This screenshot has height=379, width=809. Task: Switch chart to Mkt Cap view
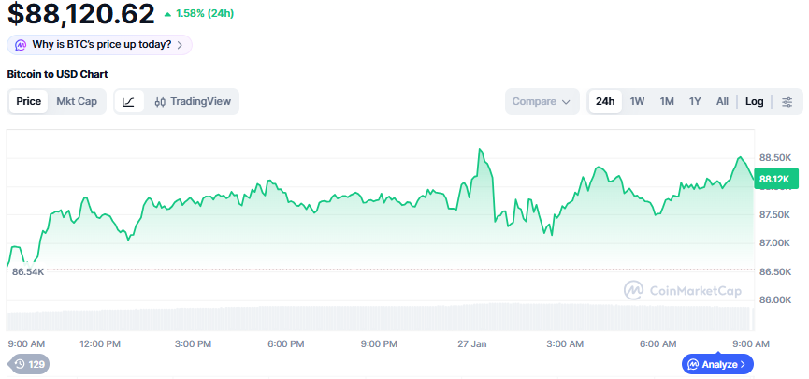(x=77, y=101)
